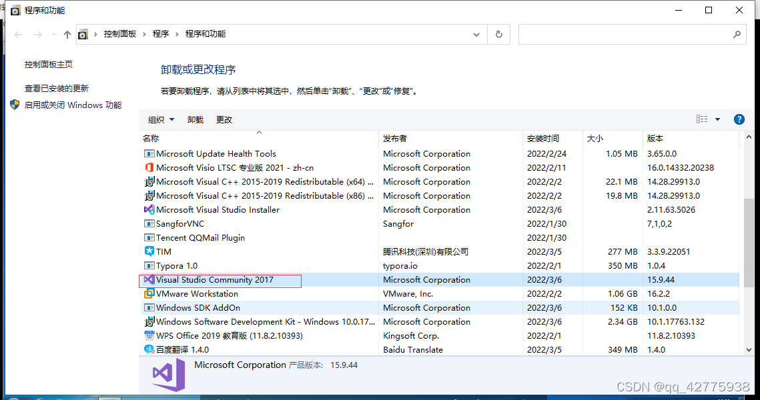
Task: Click the list scrollbar down arrow
Action: point(749,349)
